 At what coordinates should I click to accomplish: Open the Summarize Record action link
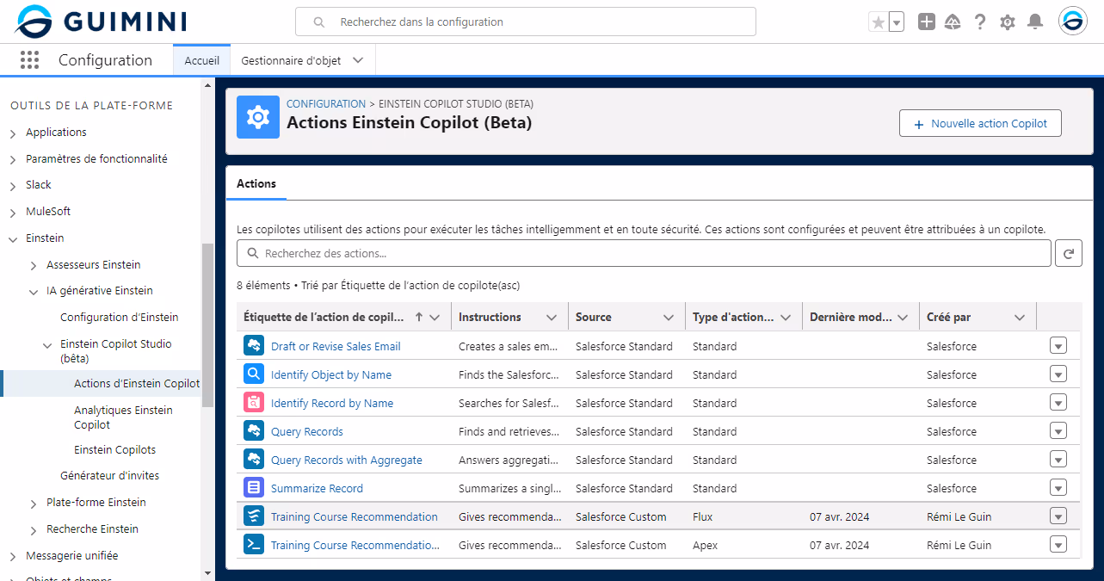pos(317,488)
